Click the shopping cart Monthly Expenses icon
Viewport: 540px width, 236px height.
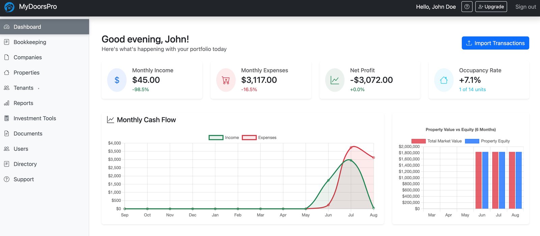226,80
